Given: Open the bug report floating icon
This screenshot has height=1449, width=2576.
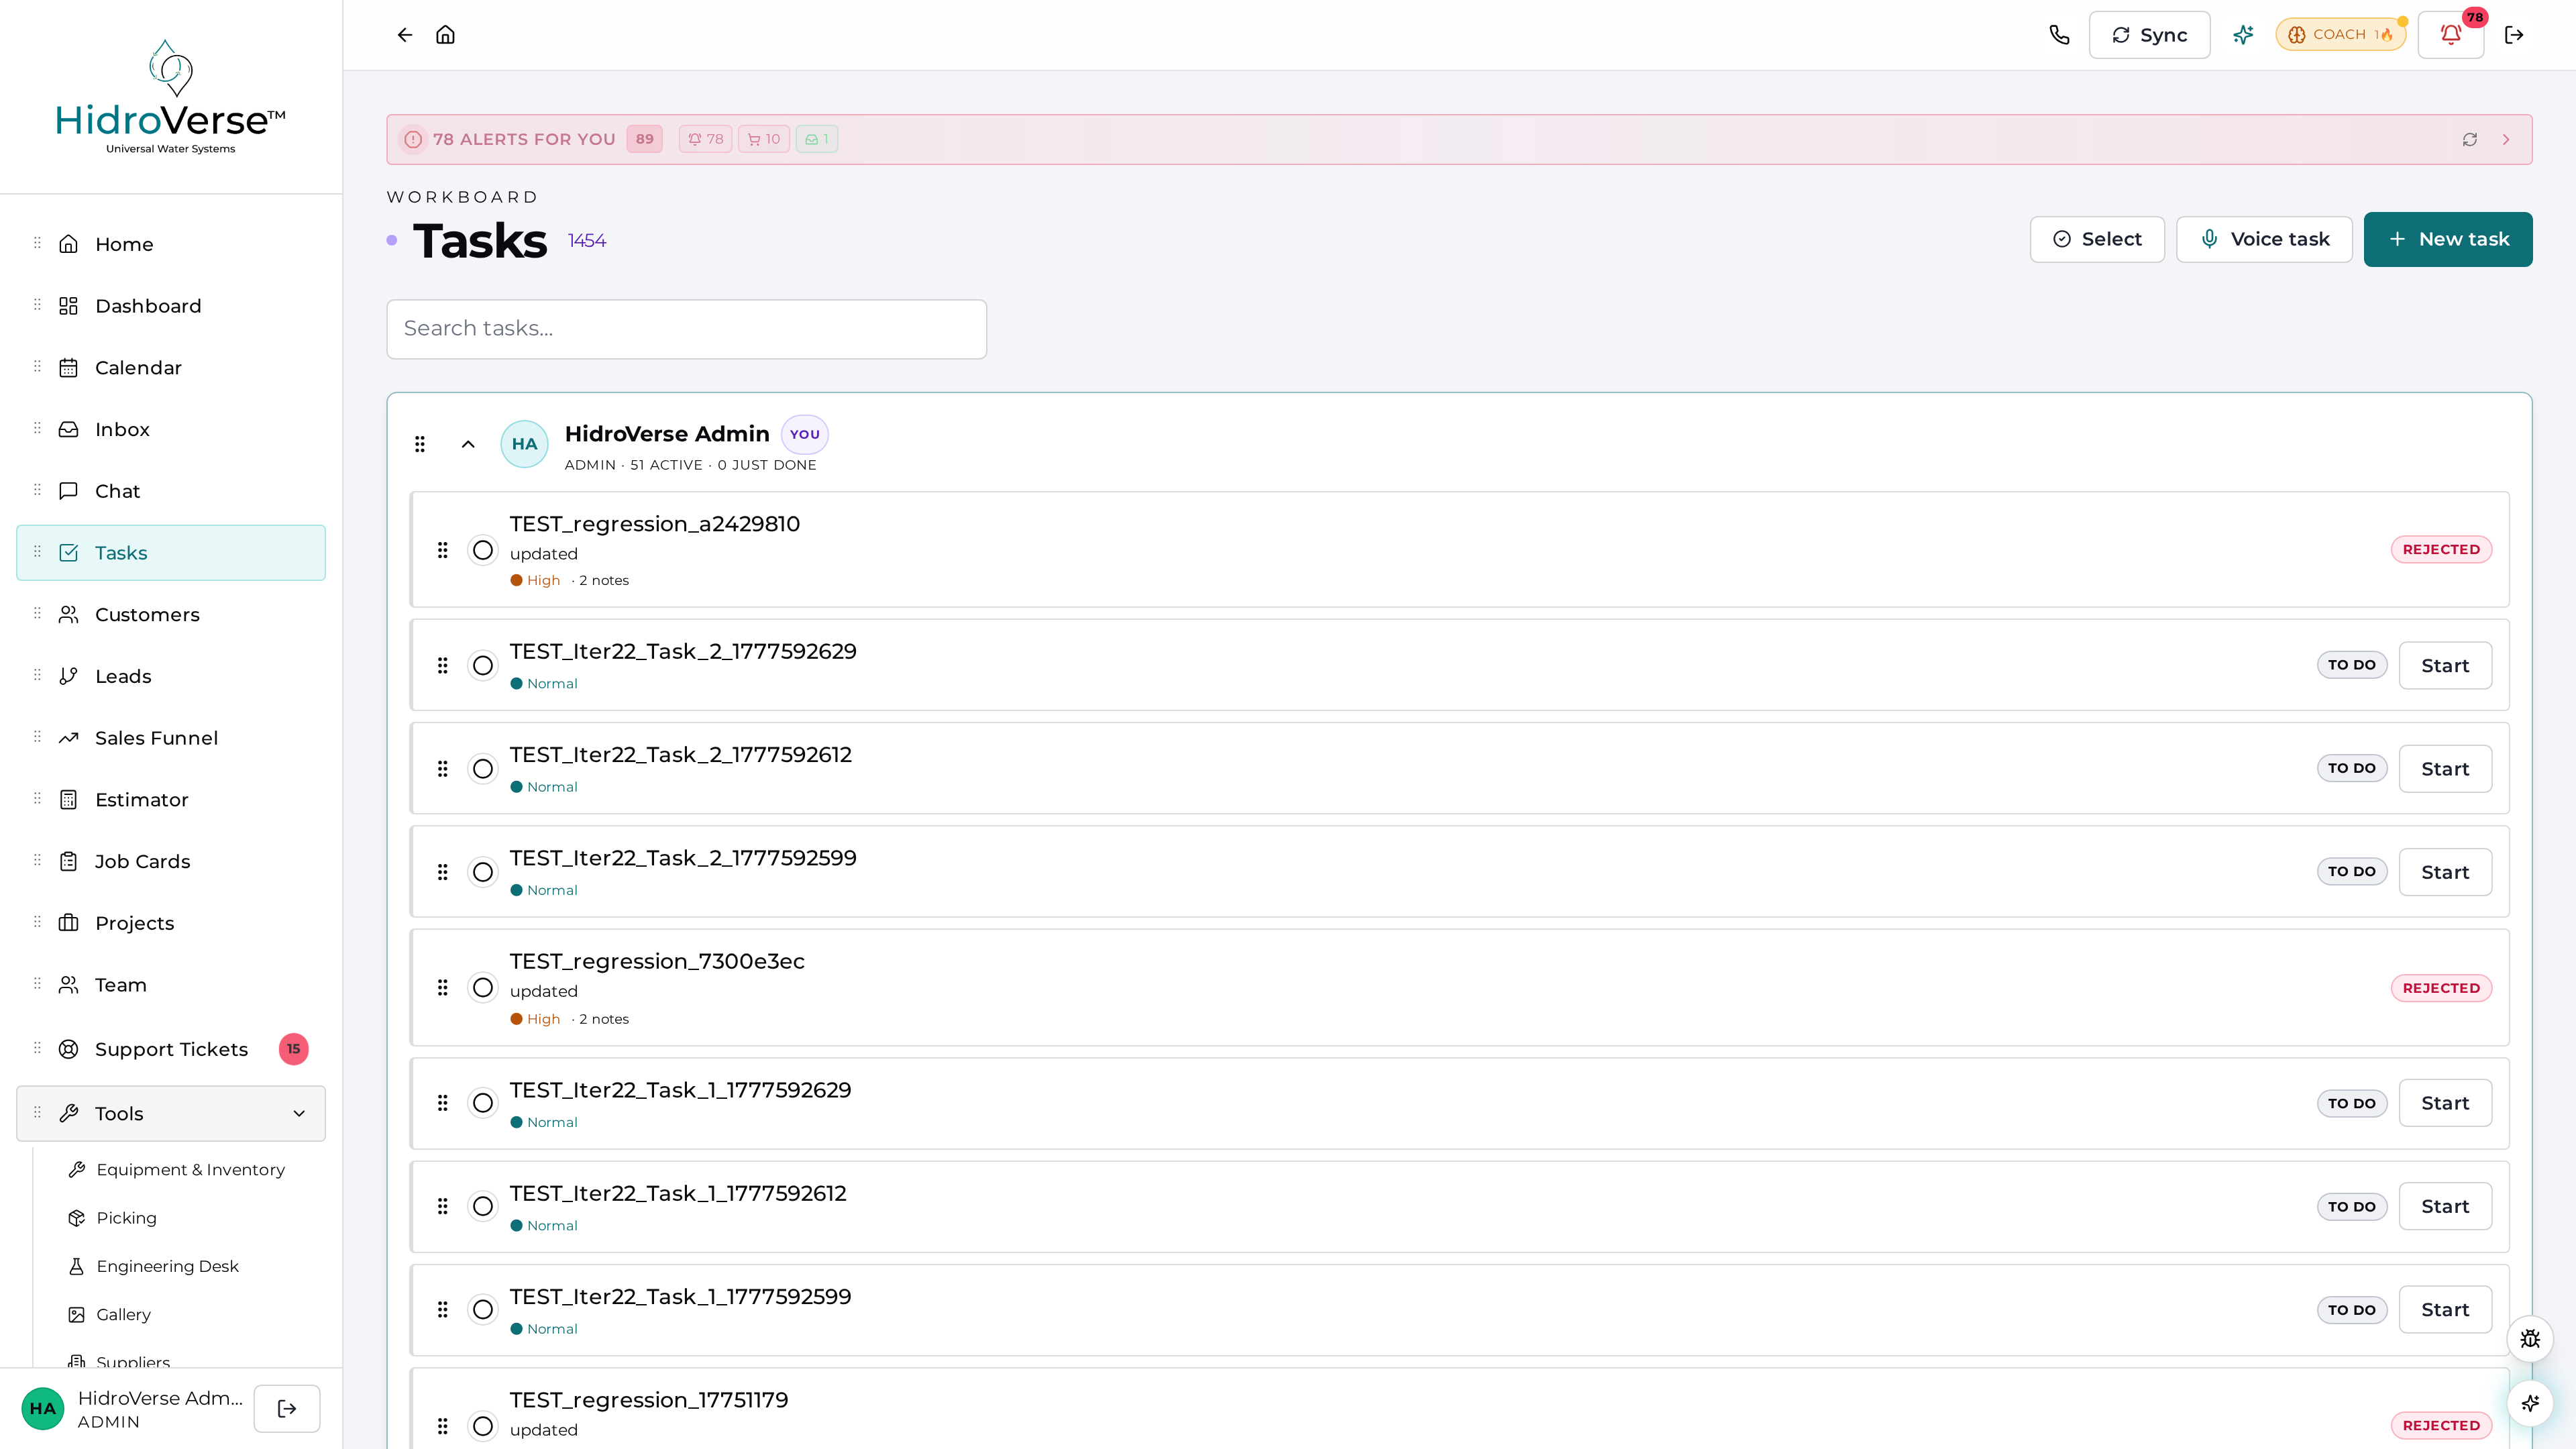Looking at the screenshot, I should (x=2530, y=1339).
